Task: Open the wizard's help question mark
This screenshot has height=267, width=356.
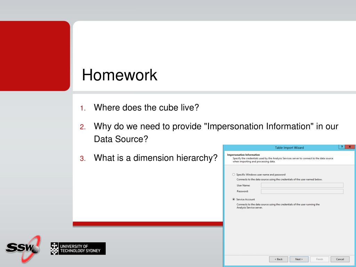Action: pos(342,147)
